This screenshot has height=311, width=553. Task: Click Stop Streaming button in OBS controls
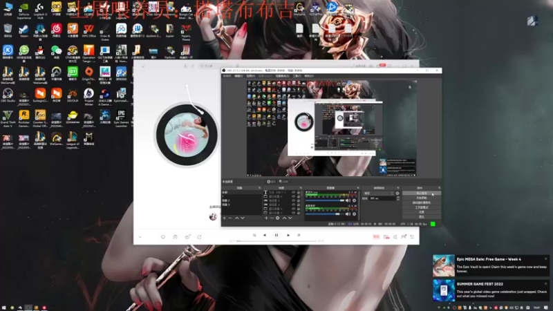(x=422, y=194)
